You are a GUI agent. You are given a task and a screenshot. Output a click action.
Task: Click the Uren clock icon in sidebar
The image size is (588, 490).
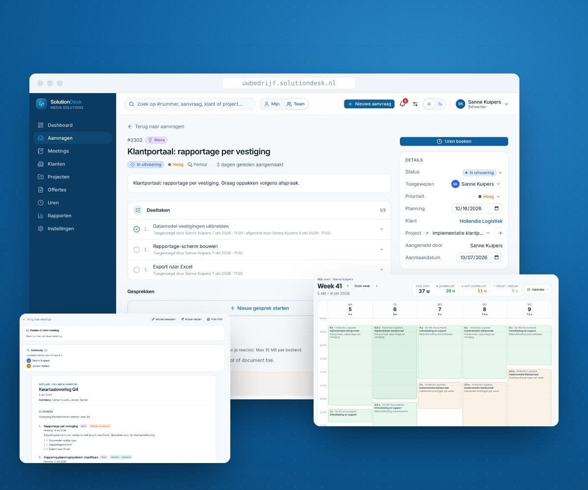(x=41, y=203)
